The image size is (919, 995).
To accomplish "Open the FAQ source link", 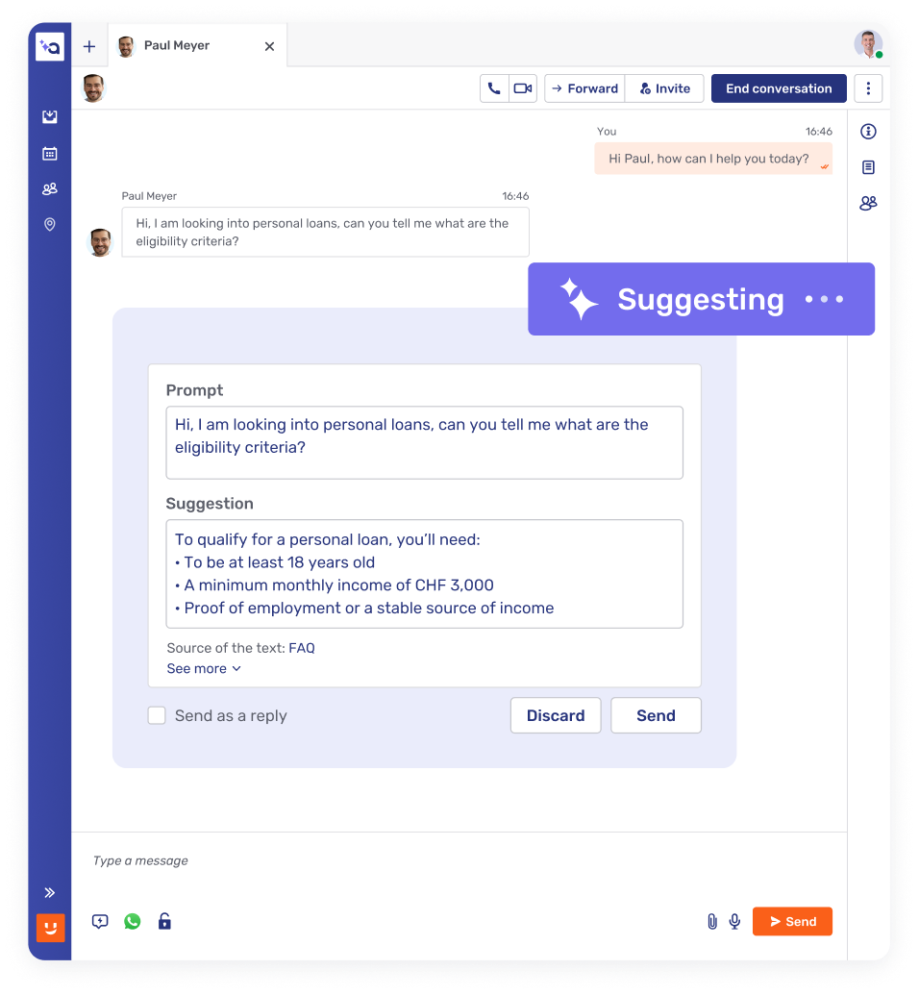I will pyautogui.click(x=302, y=648).
